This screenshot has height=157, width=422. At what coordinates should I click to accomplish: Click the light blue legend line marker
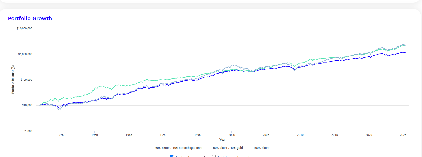coord(250,148)
